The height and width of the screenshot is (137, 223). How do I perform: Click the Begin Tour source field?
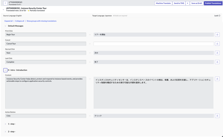coord(46,34)
